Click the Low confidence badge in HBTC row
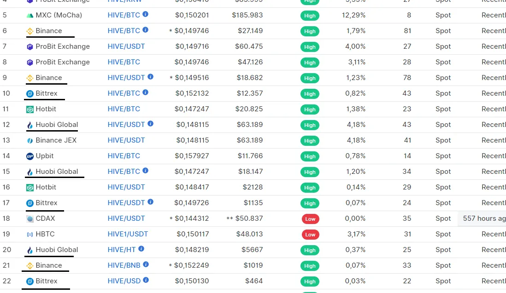Image resolution: width=506 pixels, height=293 pixels. point(310,235)
